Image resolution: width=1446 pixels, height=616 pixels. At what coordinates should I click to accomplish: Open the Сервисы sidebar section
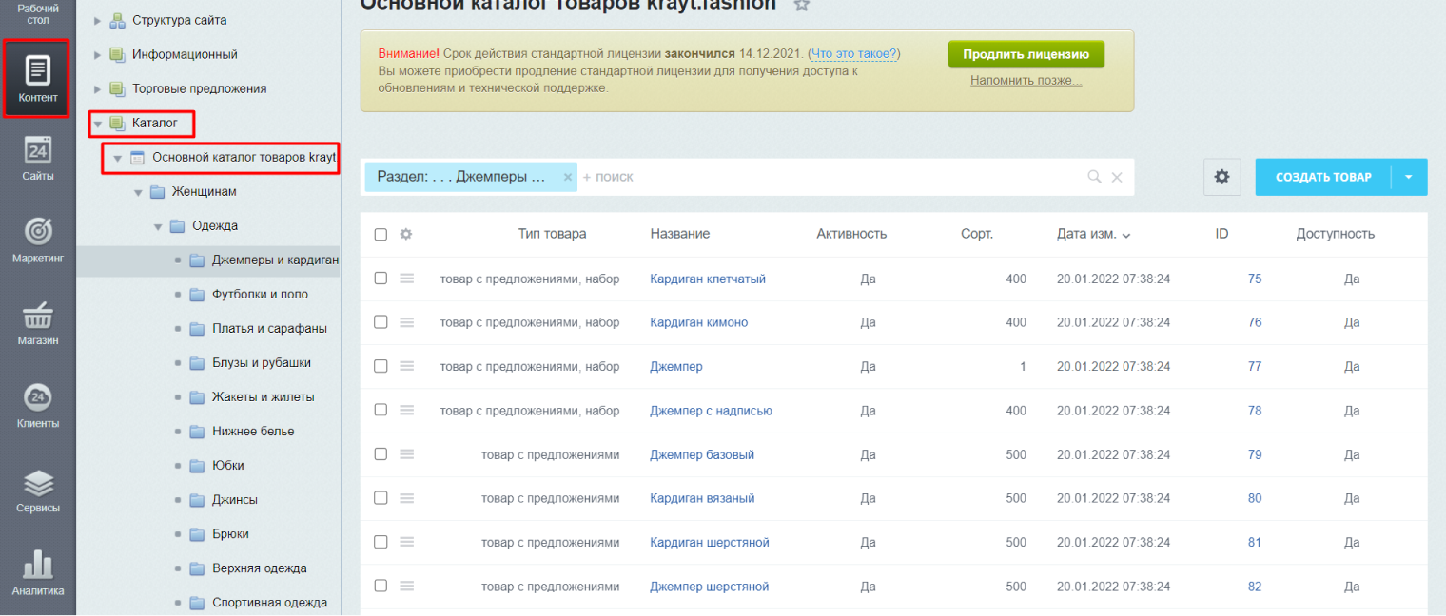click(x=38, y=490)
